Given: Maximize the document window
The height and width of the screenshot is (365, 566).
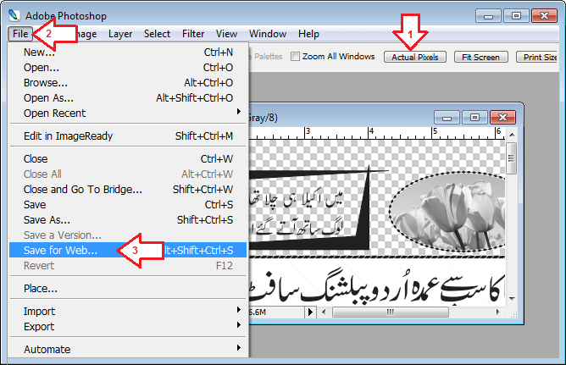Looking at the screenshot, I should [x=474, y=118].
